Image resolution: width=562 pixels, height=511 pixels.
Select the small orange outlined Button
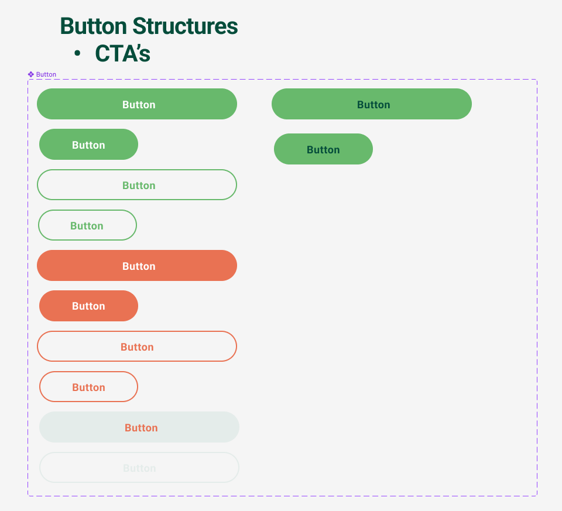pyautogui.click(x=88, y=386)
